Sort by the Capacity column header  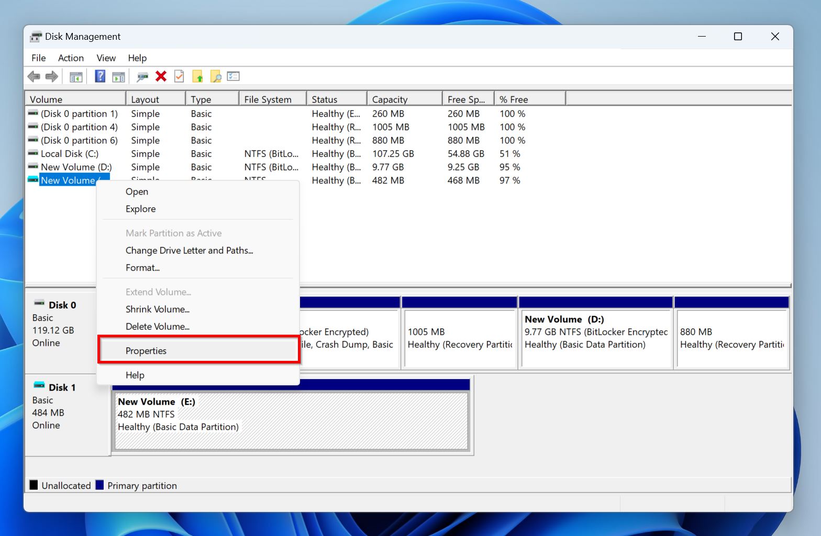point(405,99)
